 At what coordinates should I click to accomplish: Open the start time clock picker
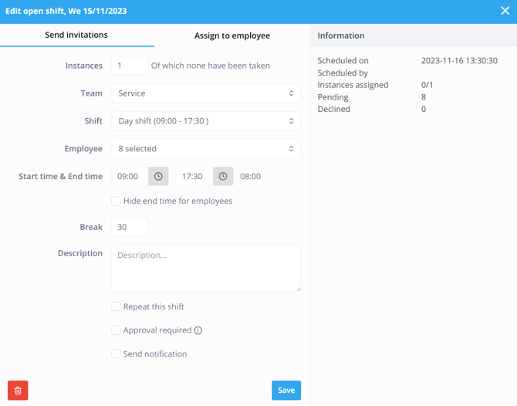click(158, 176)
